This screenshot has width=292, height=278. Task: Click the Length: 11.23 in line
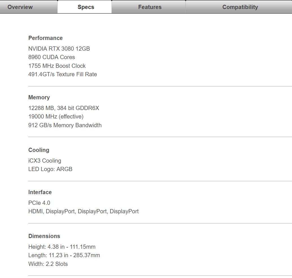(x=64, y=255)
